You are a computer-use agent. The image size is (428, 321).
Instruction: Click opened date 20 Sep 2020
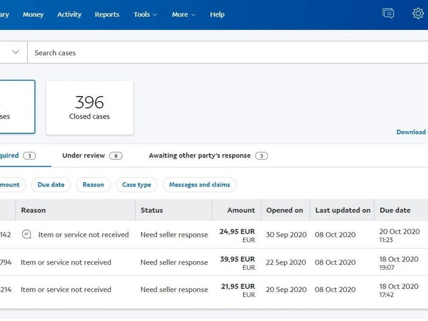point(286,289)
